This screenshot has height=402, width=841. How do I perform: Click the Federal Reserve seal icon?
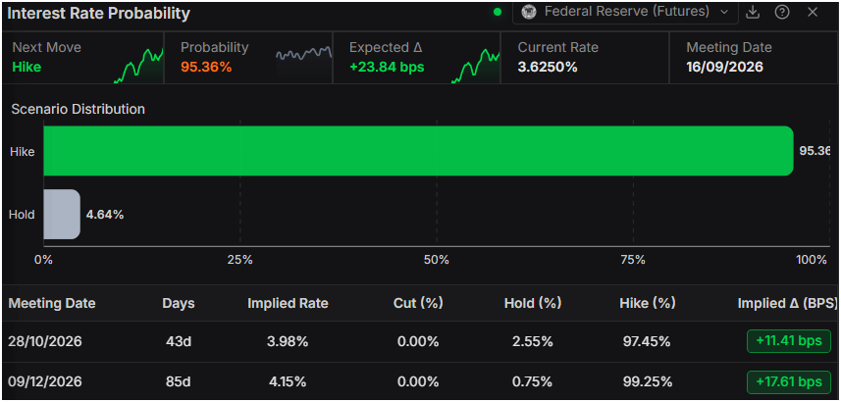(529, 12)
